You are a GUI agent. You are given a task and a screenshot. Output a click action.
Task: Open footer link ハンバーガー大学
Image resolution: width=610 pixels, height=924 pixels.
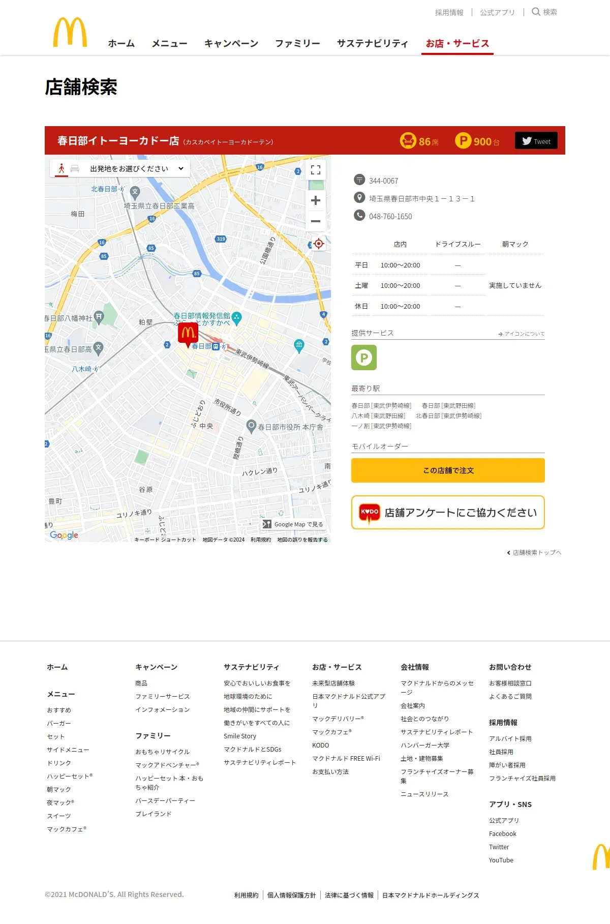425,745
